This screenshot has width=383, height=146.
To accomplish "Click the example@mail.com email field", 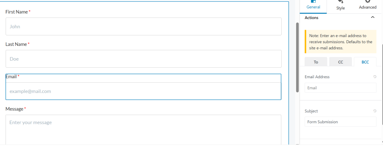I will pyautogui.click(x=144, y=91).
